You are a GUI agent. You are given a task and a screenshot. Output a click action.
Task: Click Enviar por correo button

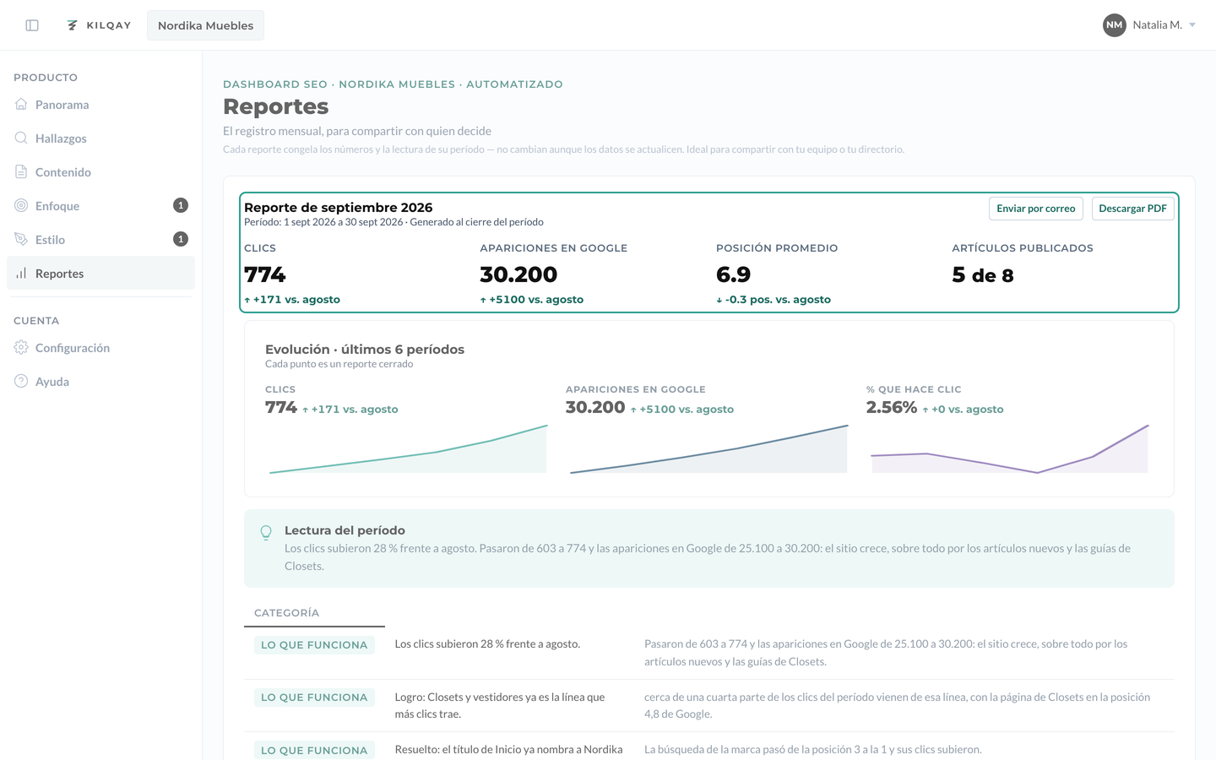[1035, 209]
